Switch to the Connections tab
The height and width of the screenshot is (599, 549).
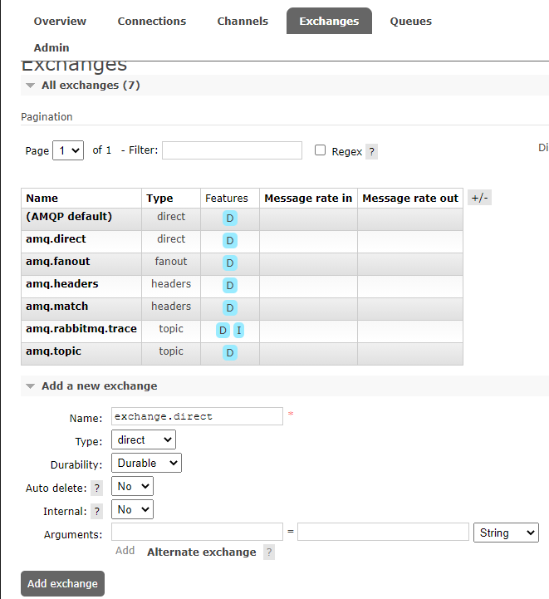[x=152, y=21]
